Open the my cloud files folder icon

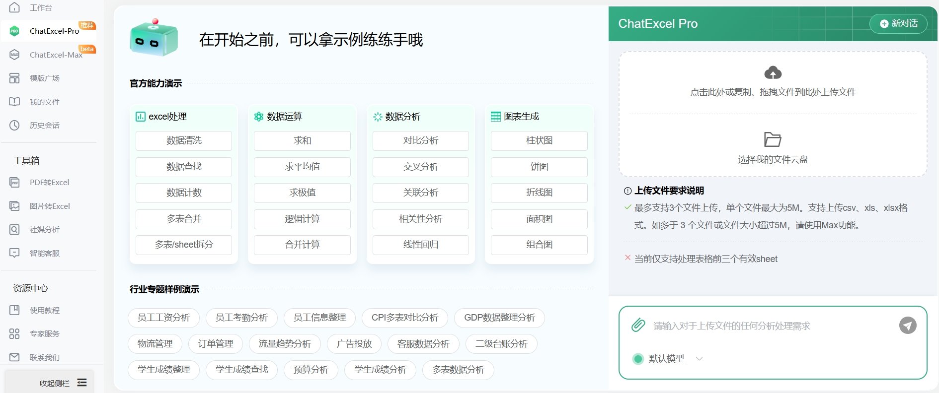[773, 139]
